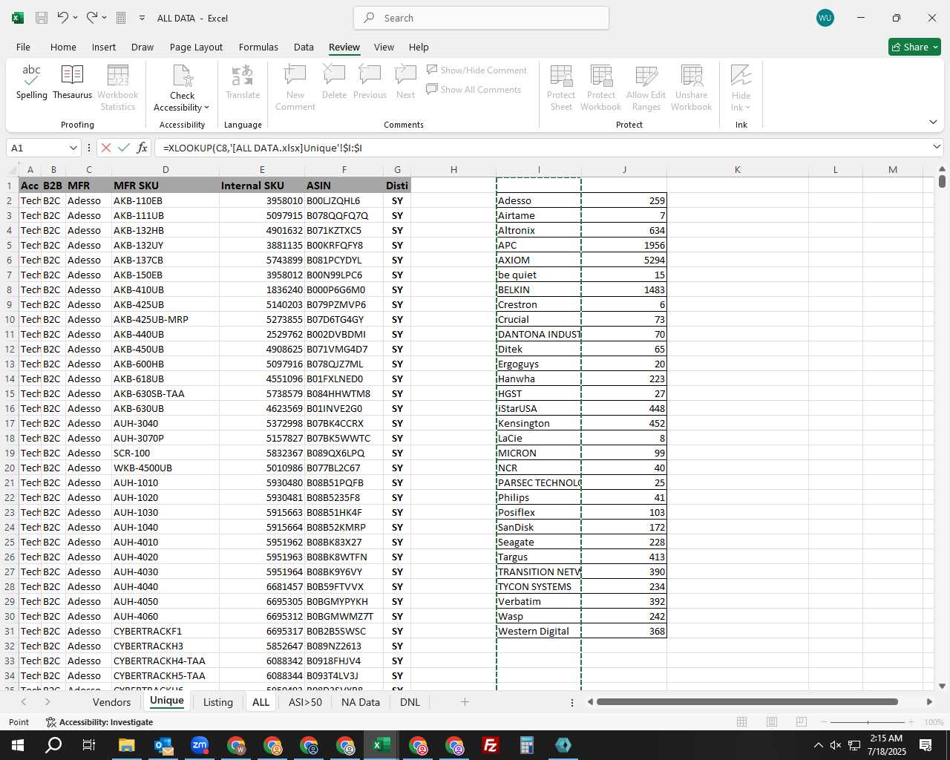Open the DNL sheet tab

(410, 702)
